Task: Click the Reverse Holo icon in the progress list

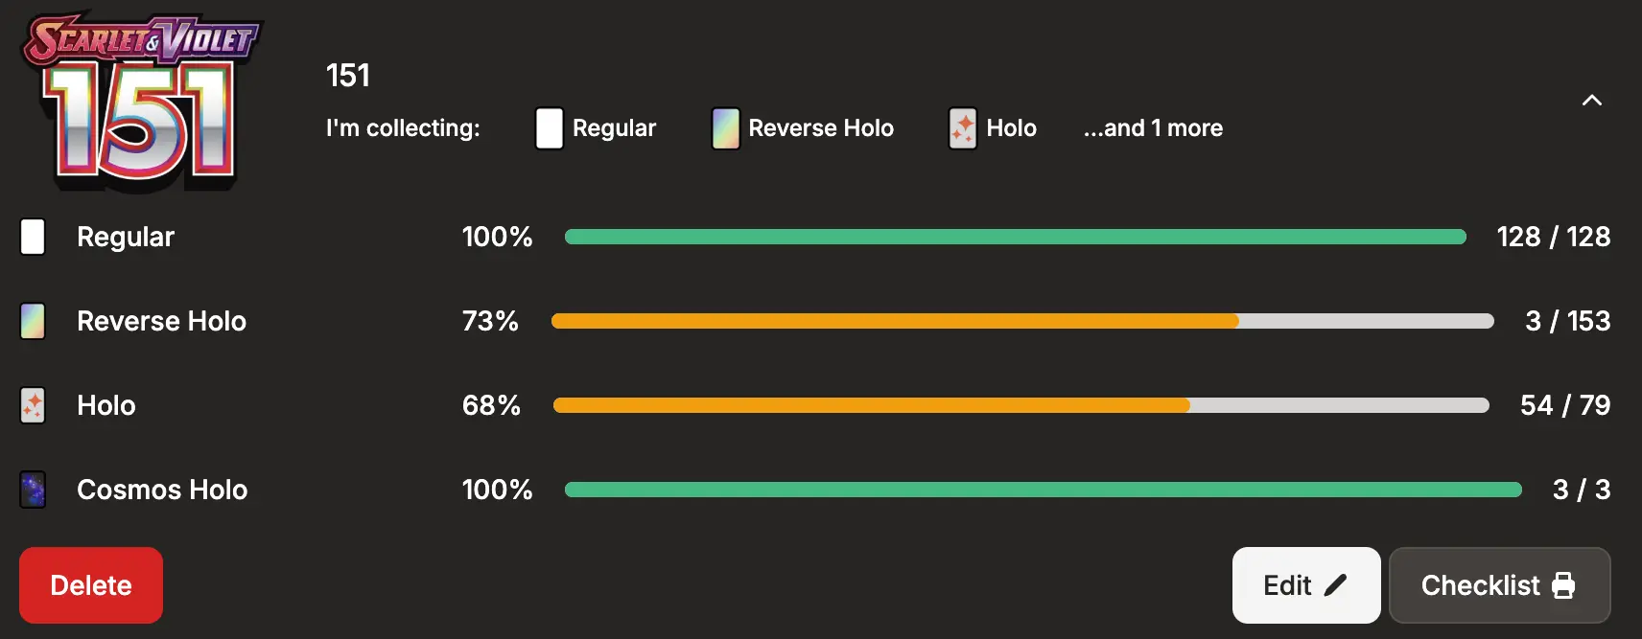Action: tap(33, 321)
